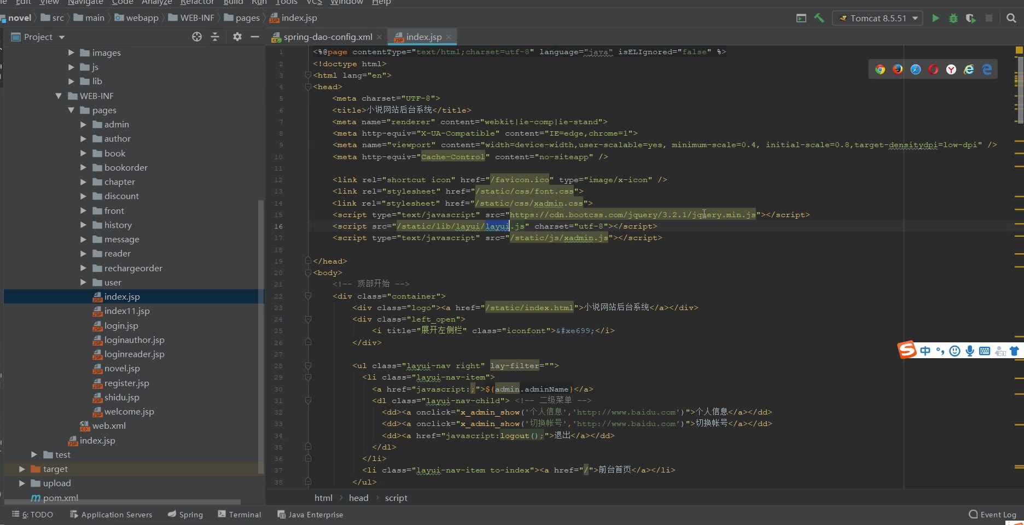Preview page in Firefox browser icon
Image resolution: width=1024 pixels, height=525 pixels.
pos(898,69)
